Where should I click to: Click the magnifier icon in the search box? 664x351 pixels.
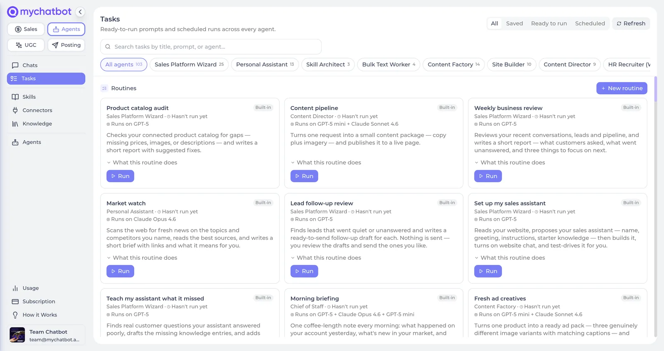pyautogui.click(x=108, y=47)
